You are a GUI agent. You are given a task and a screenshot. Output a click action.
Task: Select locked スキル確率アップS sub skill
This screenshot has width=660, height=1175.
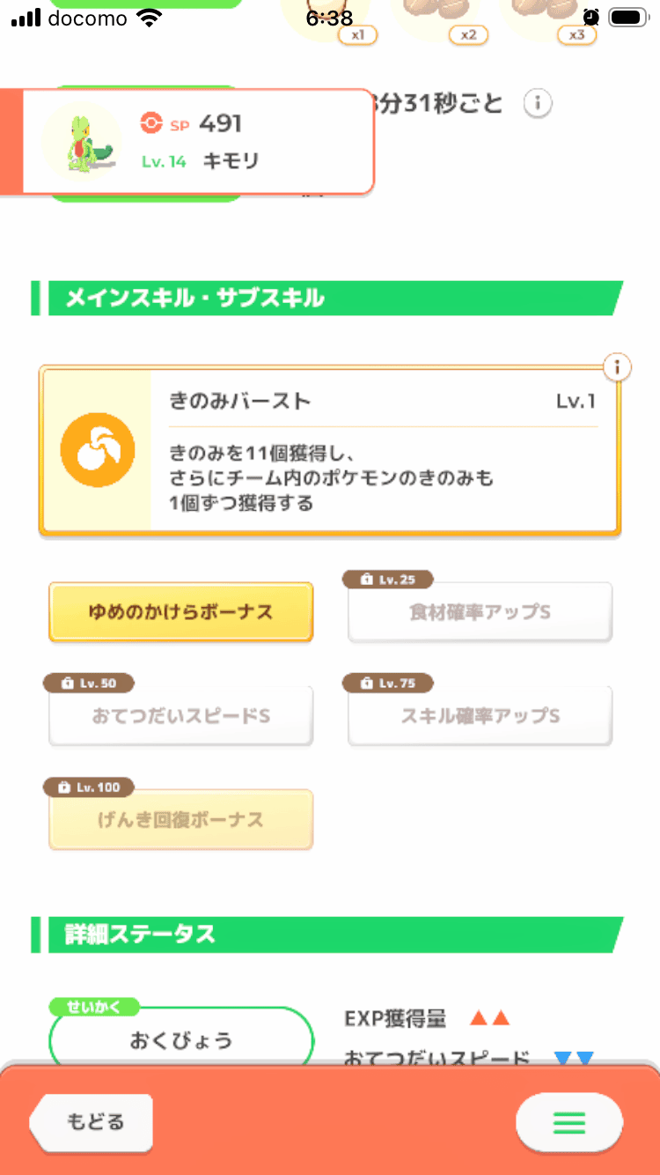[x=480, y=716]
